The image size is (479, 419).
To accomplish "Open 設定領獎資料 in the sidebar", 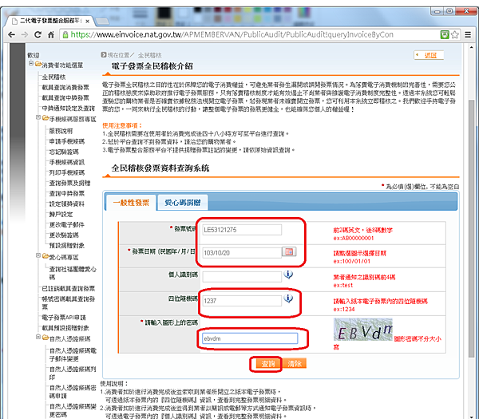I will click(x=67, y=204).
